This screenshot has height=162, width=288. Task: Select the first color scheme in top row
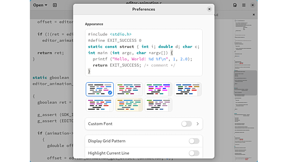coord(100,89)
